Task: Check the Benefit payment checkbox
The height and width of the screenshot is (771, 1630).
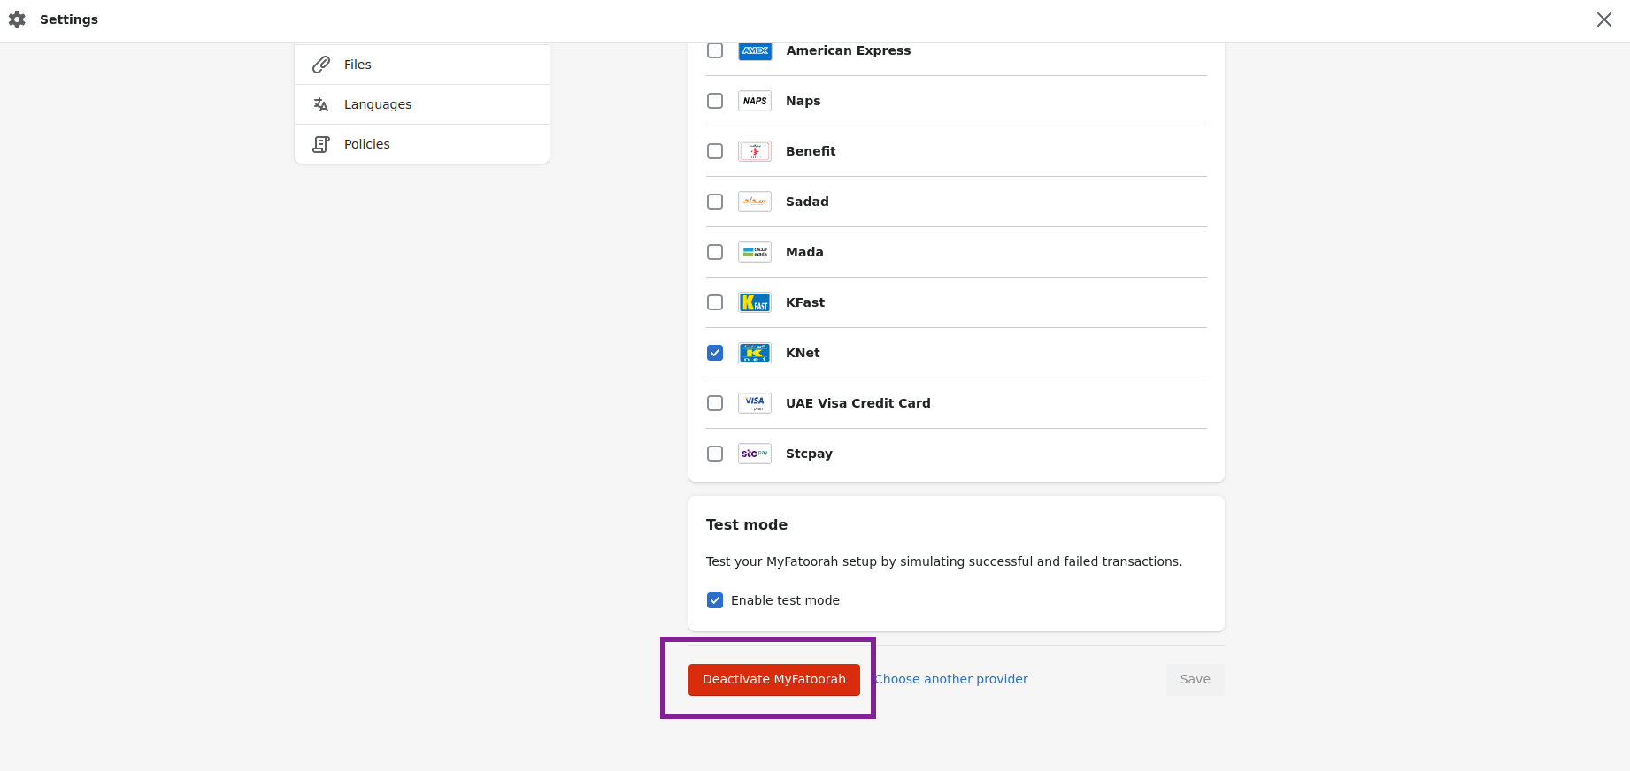Action: [x=715, y=151]
